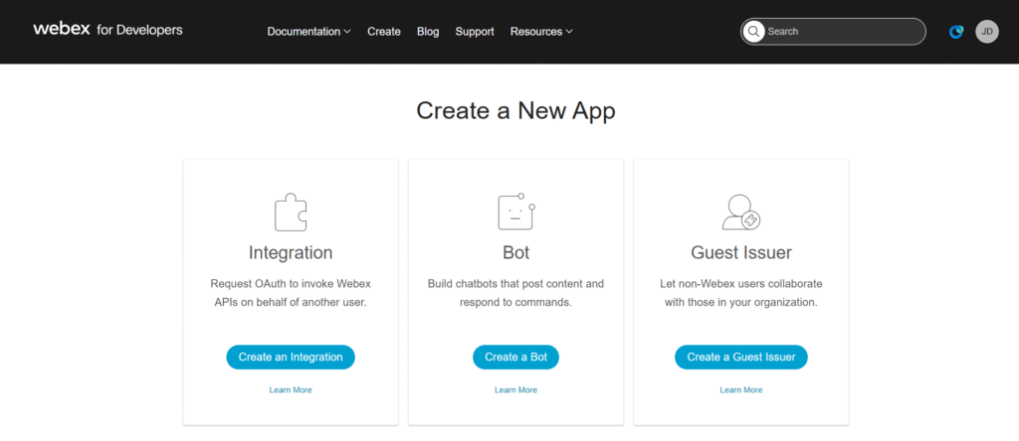Open the blue swirl assistant icon

[956, 32]
